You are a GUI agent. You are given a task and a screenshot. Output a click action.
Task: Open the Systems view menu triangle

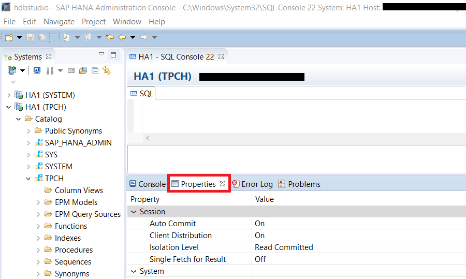click(13, 82)
